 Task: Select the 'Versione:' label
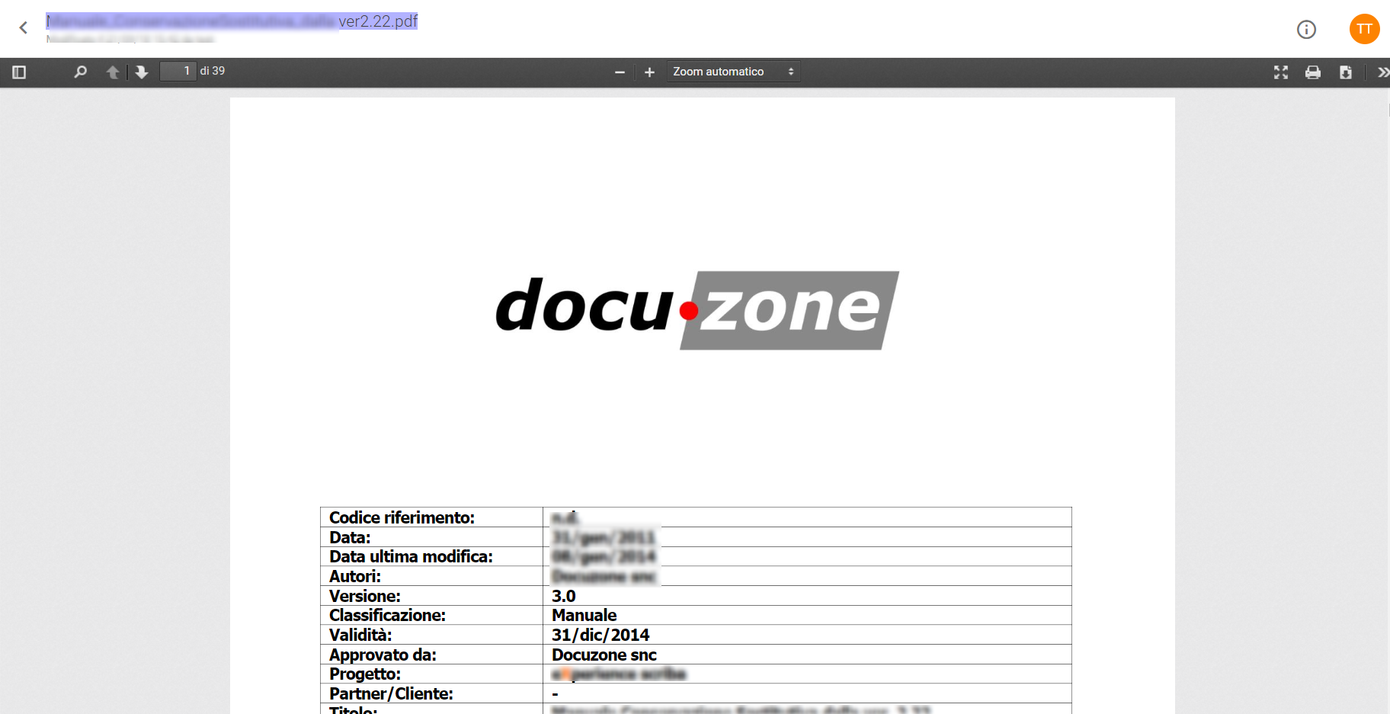[364, 596]
